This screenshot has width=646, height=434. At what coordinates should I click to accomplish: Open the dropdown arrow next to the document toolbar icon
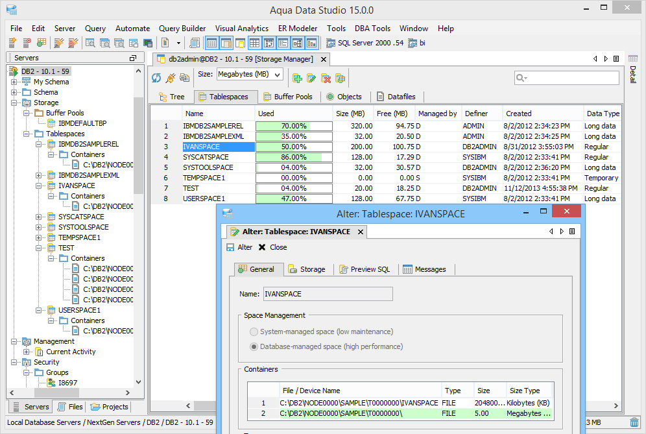click(x=178, y=43)
